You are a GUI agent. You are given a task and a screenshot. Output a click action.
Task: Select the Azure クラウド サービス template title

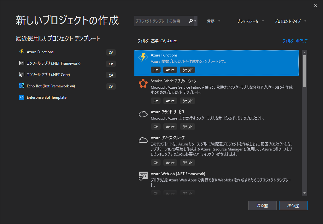click(x=167, y=112)
